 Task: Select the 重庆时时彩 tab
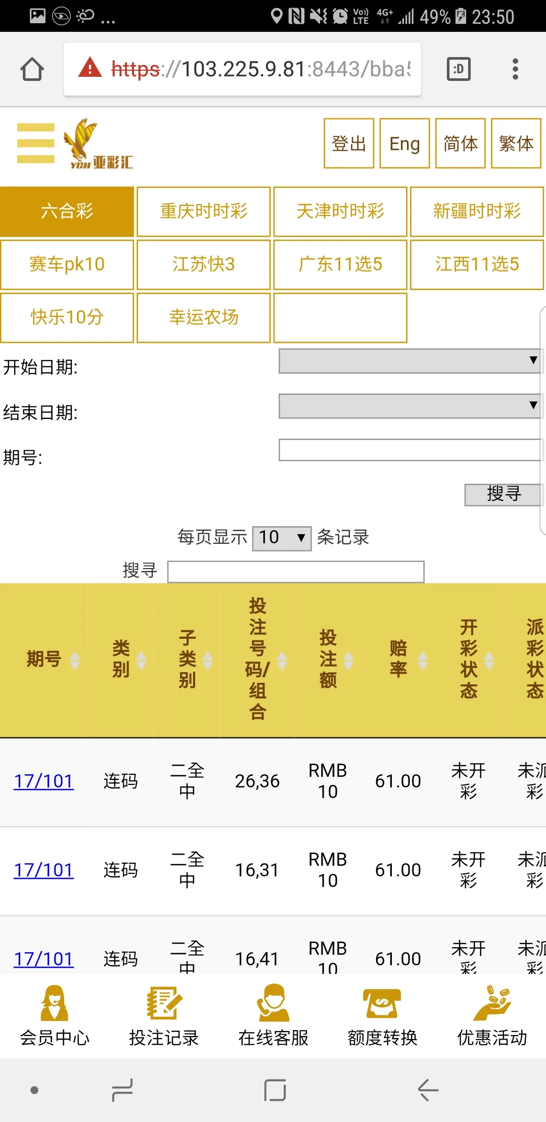click(x=204, y=211)
